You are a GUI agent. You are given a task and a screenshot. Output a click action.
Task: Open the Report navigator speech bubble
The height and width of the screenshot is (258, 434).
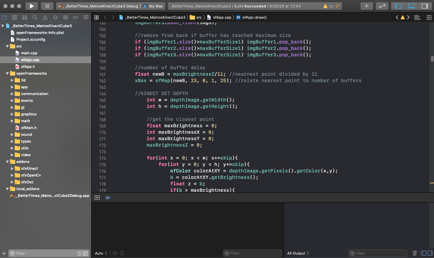[x=86, y=17]
